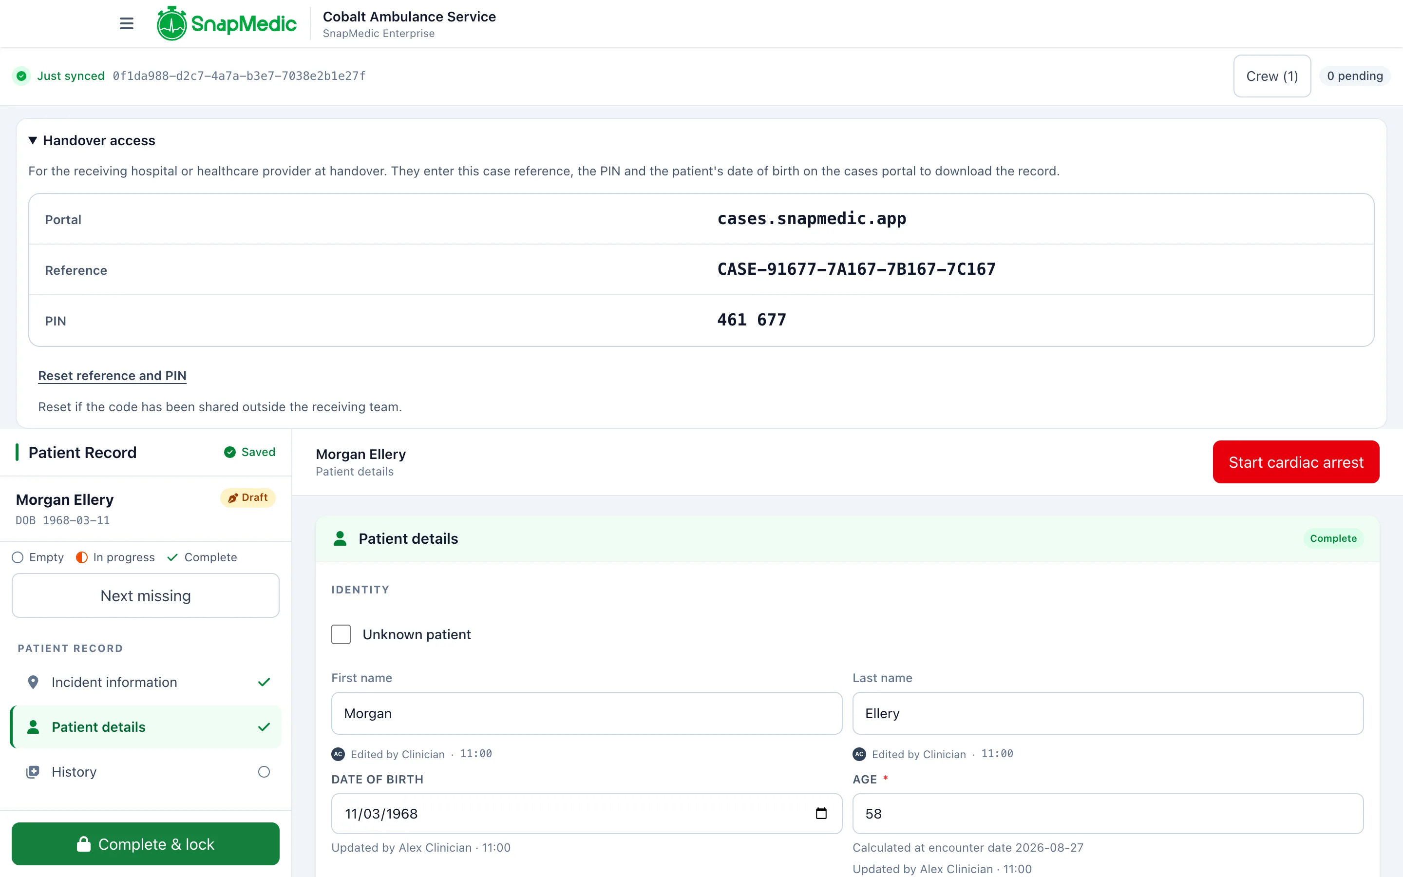
Task: Click the Crew (1) button
Action: 1272,76
